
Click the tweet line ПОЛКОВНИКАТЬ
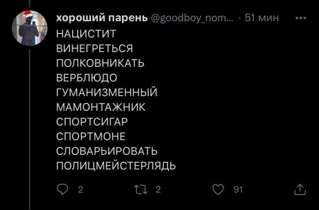click(100, 64)
